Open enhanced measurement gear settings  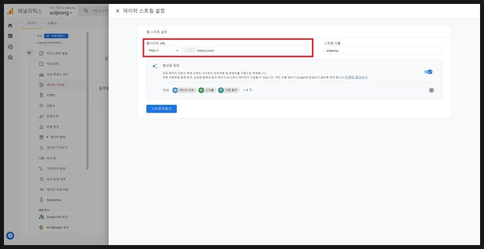(x=431, y=90)
